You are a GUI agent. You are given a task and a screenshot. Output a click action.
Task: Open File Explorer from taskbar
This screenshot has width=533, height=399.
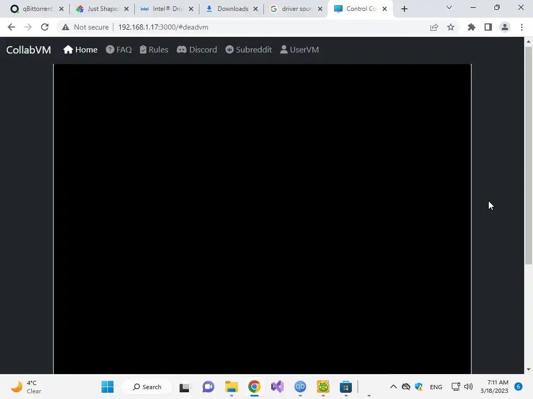(x=232, y=387)
